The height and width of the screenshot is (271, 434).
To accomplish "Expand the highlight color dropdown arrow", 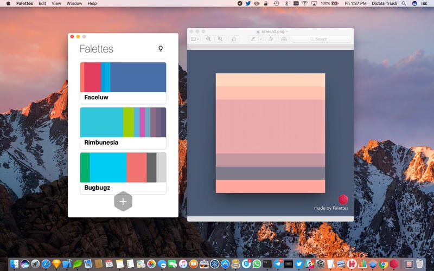I will 261,39.
